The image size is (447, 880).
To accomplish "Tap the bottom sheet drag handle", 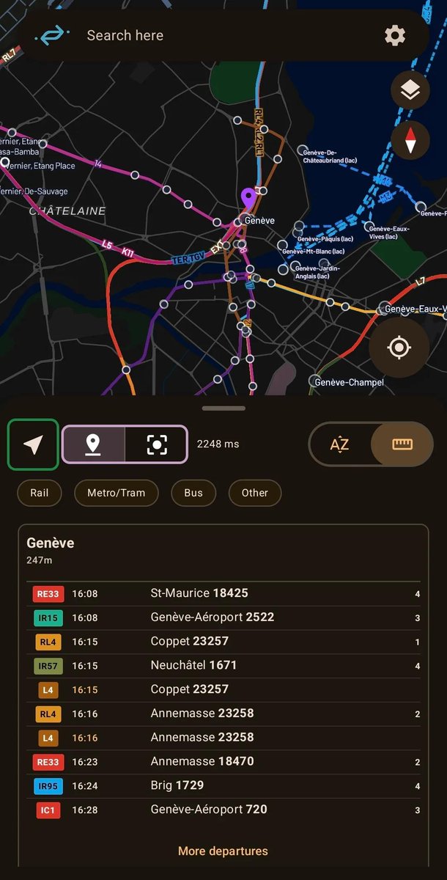I will pos(223,408).
